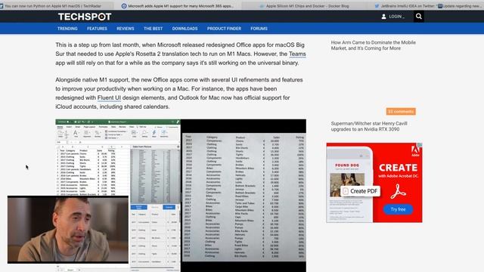Image resolution: width=484 pixels, height=272 pixels.
Task: Open the FORUMS navigation item
Action: pyautogui.click(x=259, y=29)
